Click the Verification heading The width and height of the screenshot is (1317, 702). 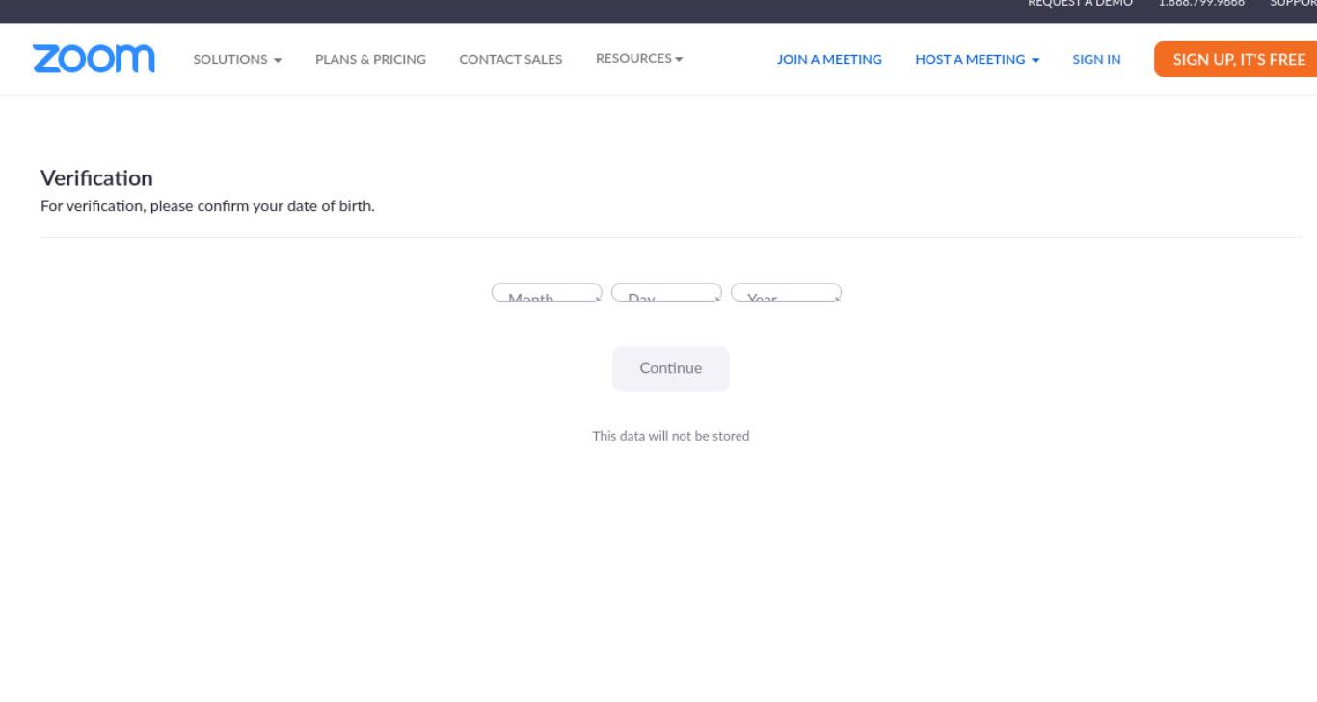tap(96, 178)
